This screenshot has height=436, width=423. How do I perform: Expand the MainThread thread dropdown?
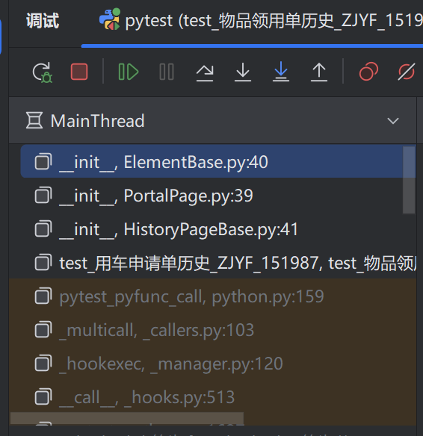point(393,121)
